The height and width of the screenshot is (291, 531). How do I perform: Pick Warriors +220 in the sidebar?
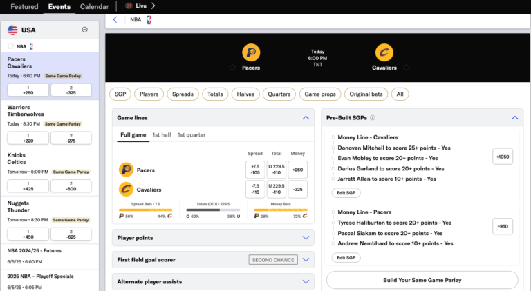coord(28,138)
